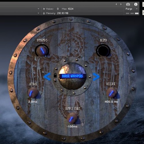This screenshot has width=144, height=144.
Task: Go to previous preset with header arrow
Action: 116,4
